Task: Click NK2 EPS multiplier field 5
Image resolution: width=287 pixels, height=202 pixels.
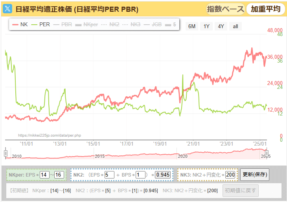Action: pos(109,175)
